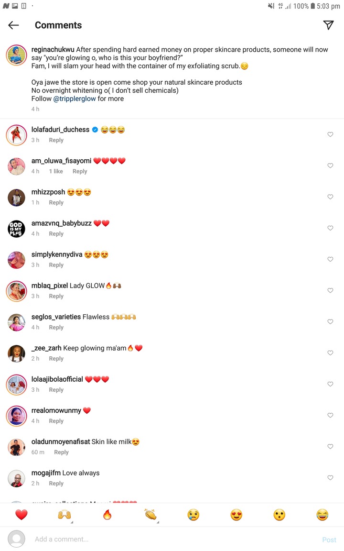Open direct share paper plane icon
The height and width of the screenshot is (551, 344).
(328, 25)
